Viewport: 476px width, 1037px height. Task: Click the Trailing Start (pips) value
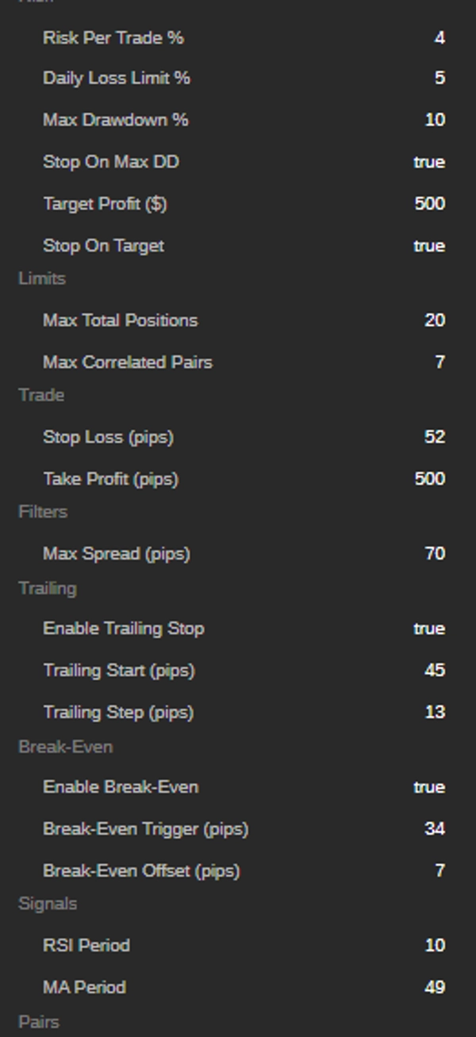[434, 670]
